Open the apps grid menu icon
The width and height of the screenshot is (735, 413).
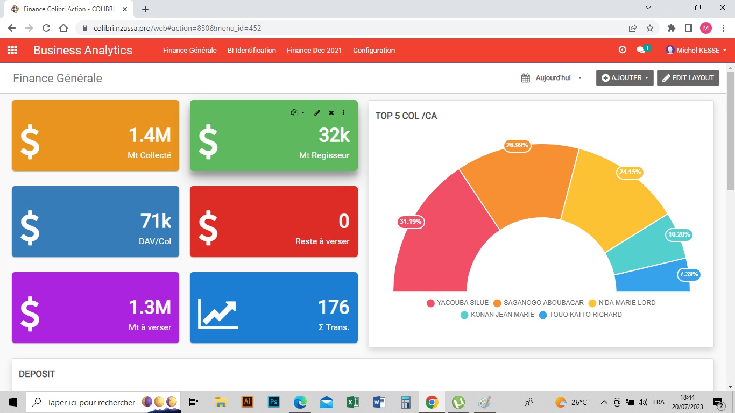coord(12,50)
